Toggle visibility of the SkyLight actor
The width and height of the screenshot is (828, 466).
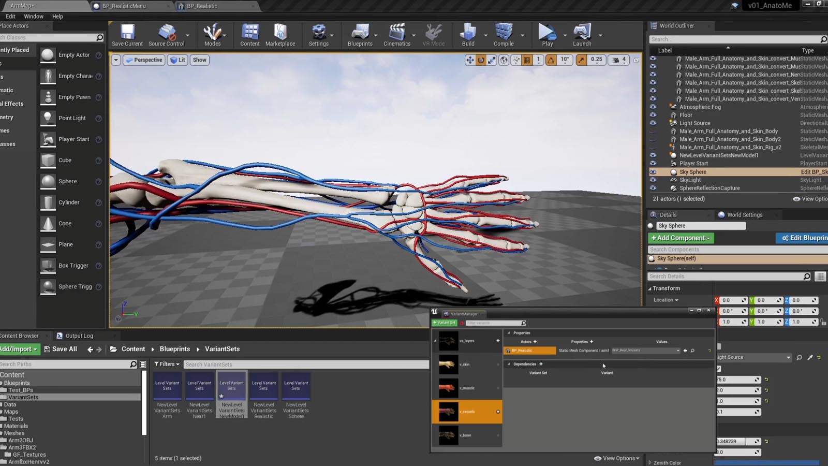653,180
